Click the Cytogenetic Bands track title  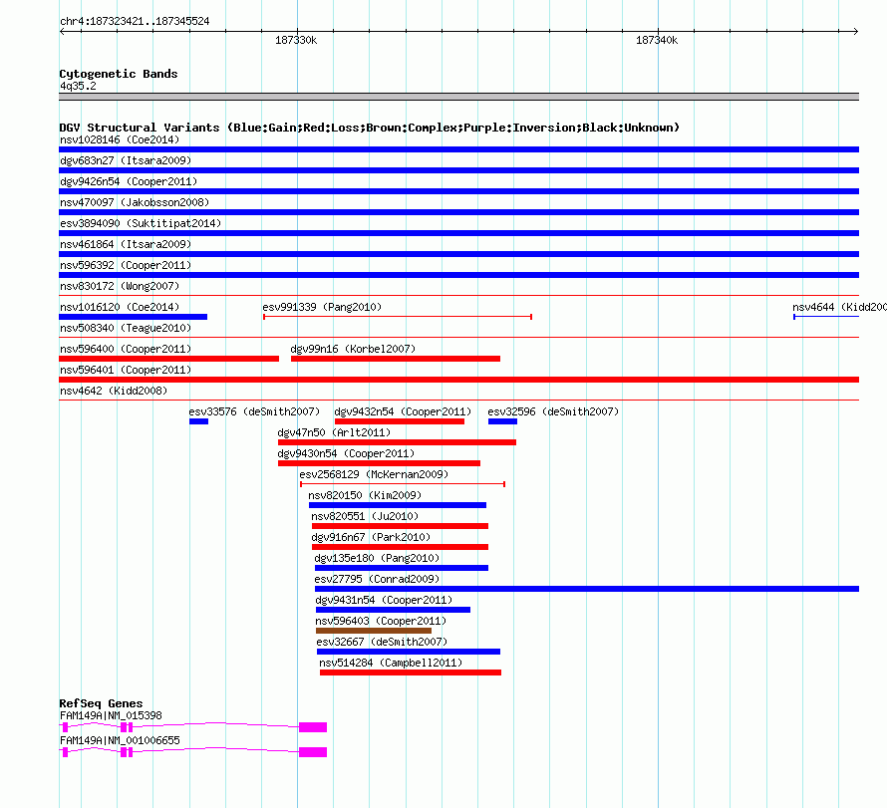click(119, 74)
